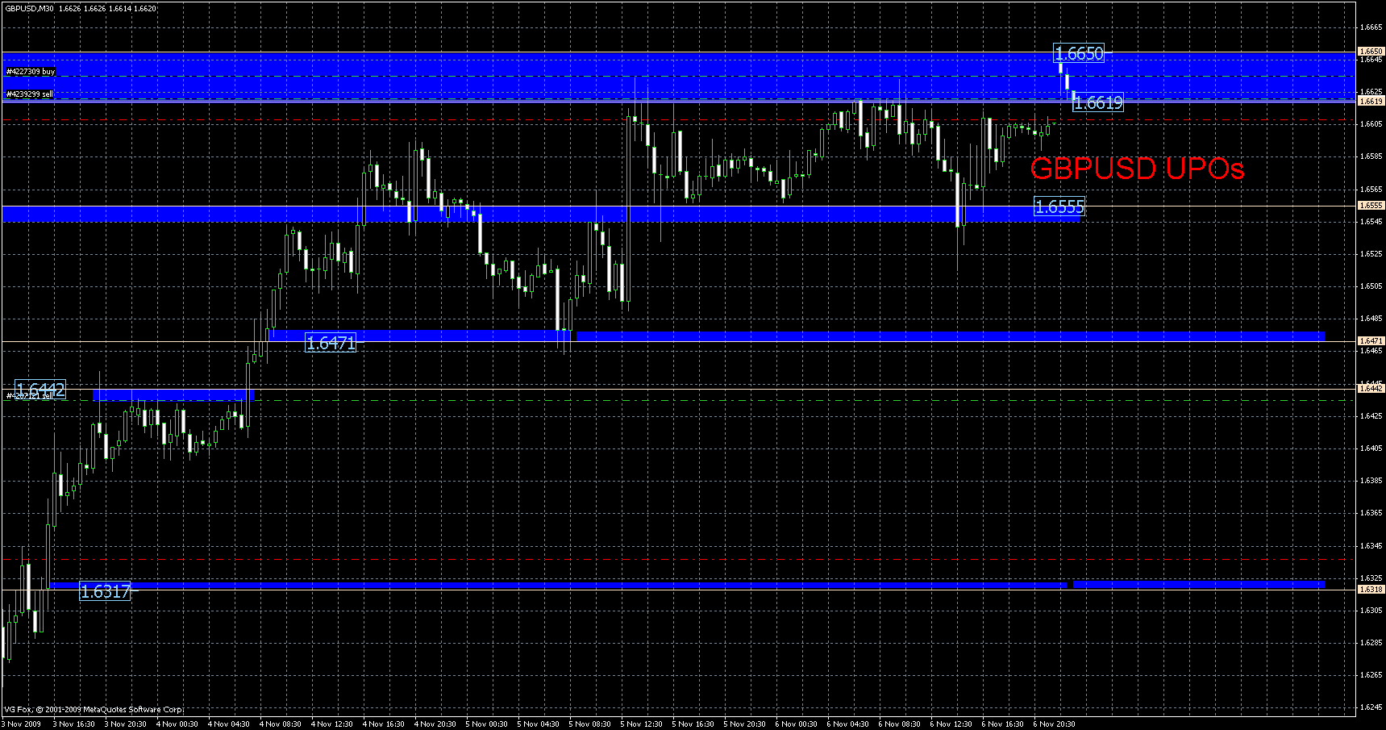Click the 1.6555 supply zone label
The height and width of the screenshot is (730, 1386).
pyautogui.click(x=1059, y=206)
